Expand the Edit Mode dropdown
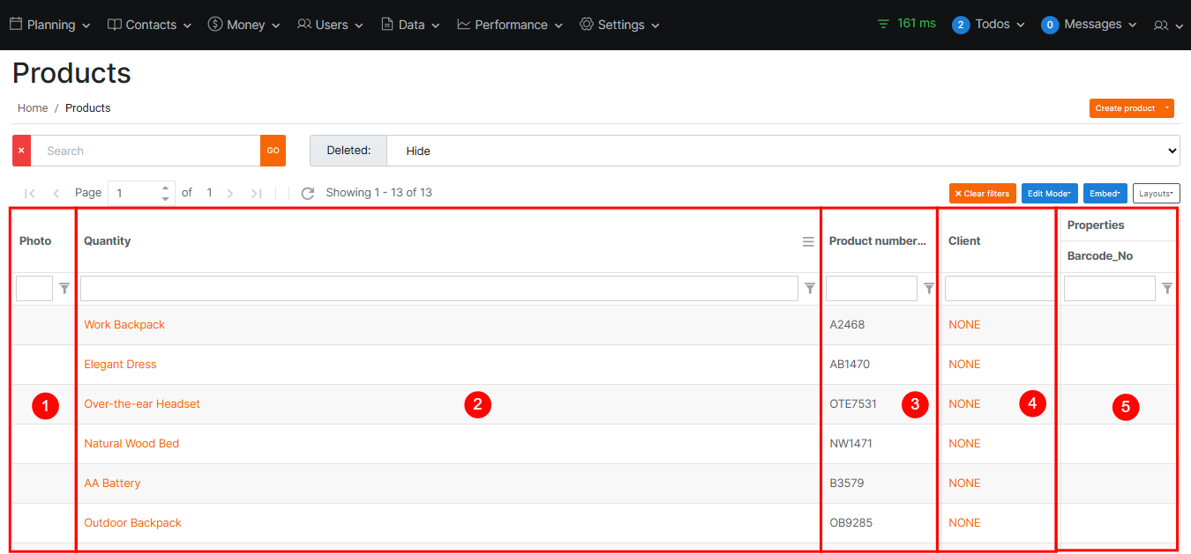The width and height of the screenshot is (1191, 554). [x=1049, y=194]
